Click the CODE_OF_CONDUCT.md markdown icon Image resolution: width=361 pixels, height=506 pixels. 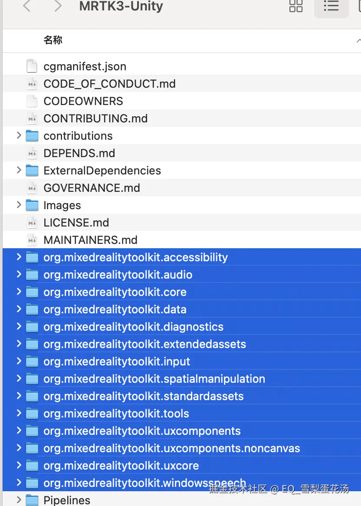point(32,84)
